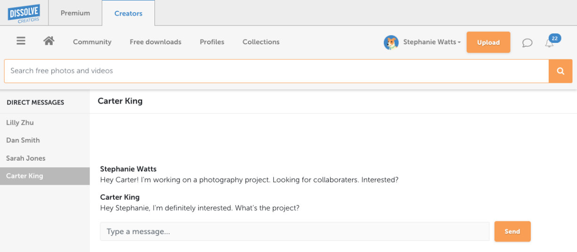The width and height of the screenshot is (577, 252).
Task: Go to the home icon
Action: 49,41
